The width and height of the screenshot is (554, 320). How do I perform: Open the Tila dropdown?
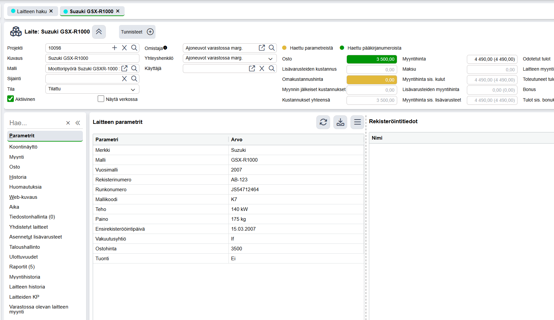[133, 89]
